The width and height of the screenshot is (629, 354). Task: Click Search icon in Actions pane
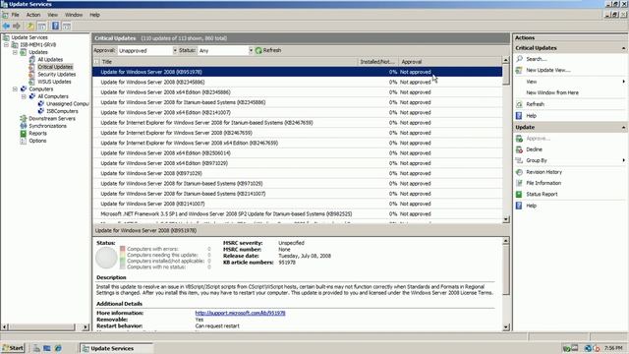[519, 59]
